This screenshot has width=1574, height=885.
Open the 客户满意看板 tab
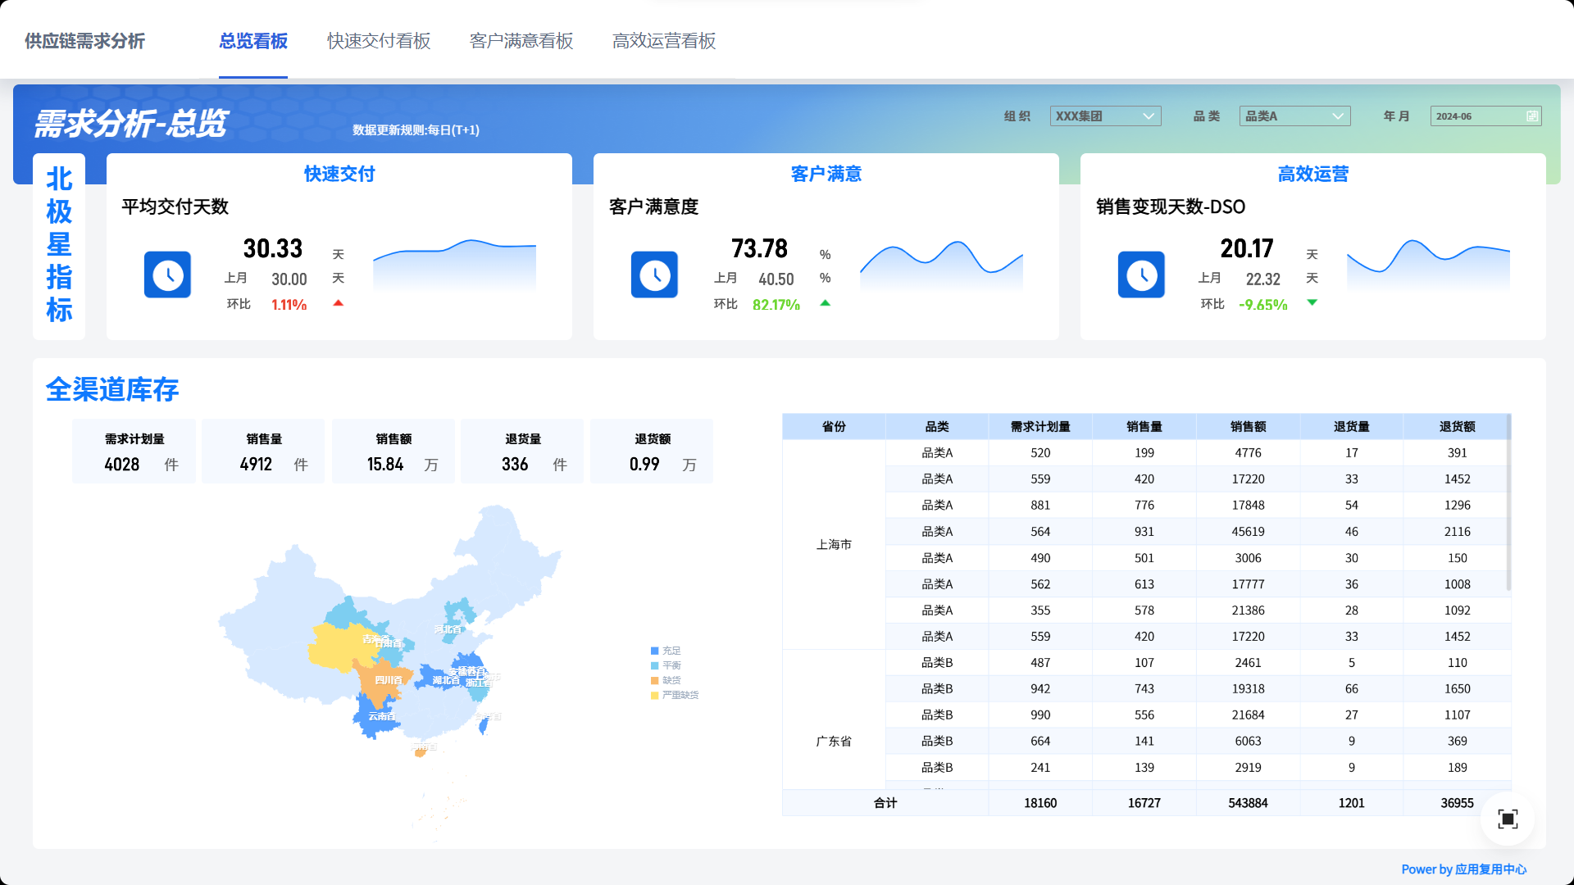click(x=521, y=41)
